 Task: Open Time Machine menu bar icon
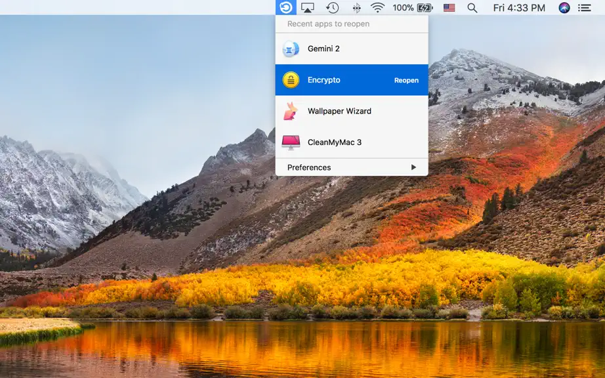click(x=332, y=8)
